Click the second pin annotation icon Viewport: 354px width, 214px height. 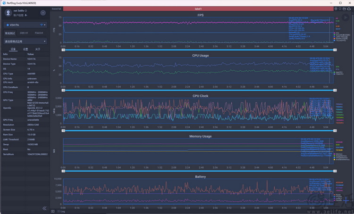(x=340, y=9)
